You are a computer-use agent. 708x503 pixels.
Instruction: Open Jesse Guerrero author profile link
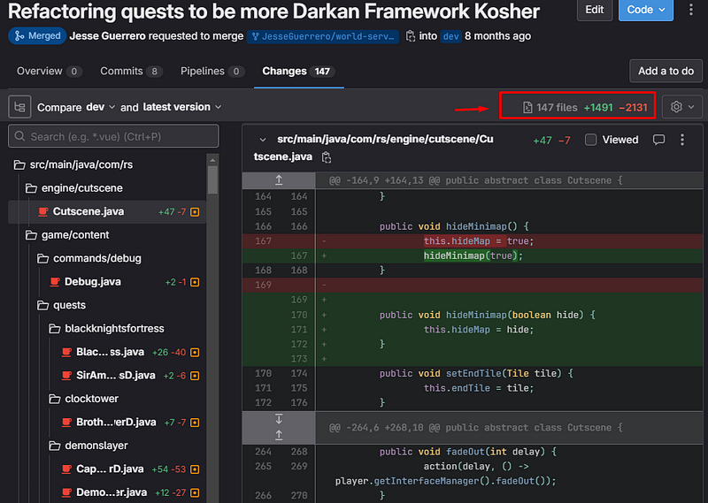pyautogui.click(x=107, y=36)
